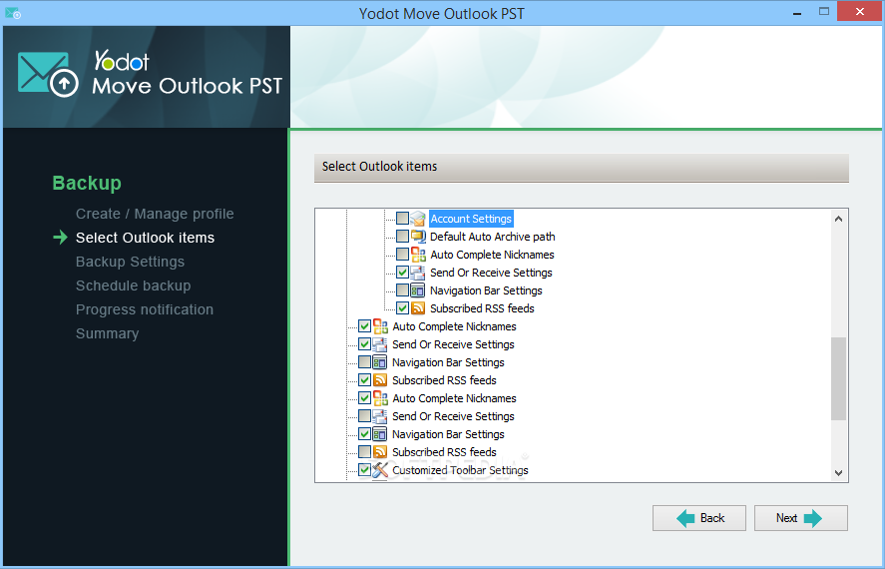The height and width of the screenshot is (569, 885).
Task: Jump to the Schedule backup step
Action: (134, 285)
